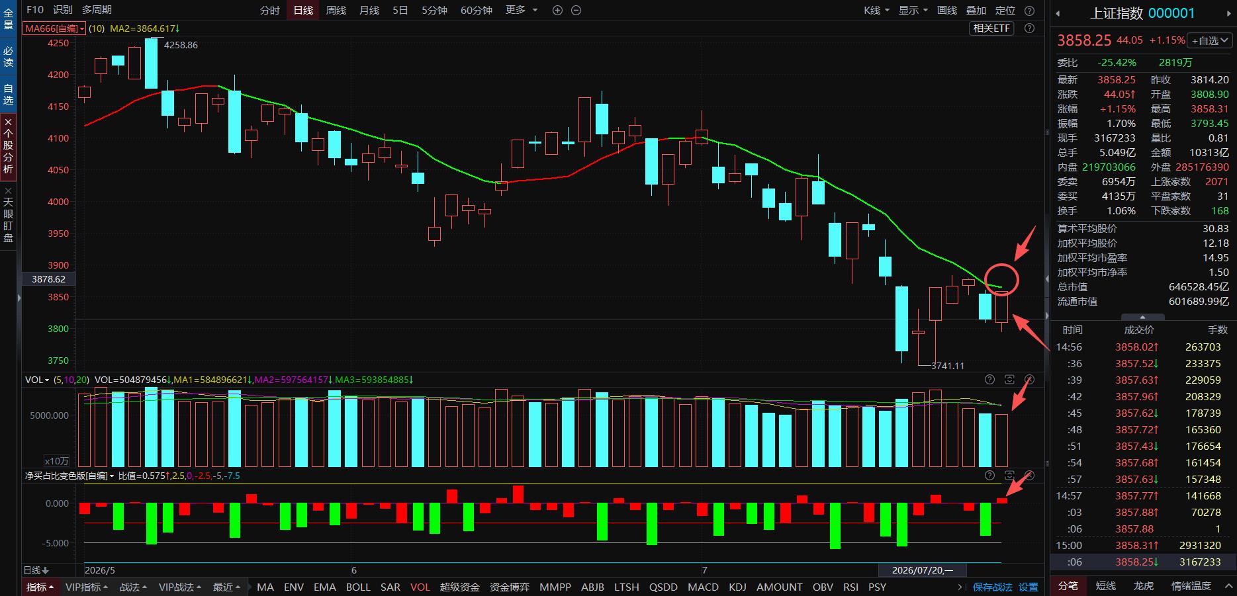
Task: Open MA666 indicator dropdown
Action: [x=54, y=28]
